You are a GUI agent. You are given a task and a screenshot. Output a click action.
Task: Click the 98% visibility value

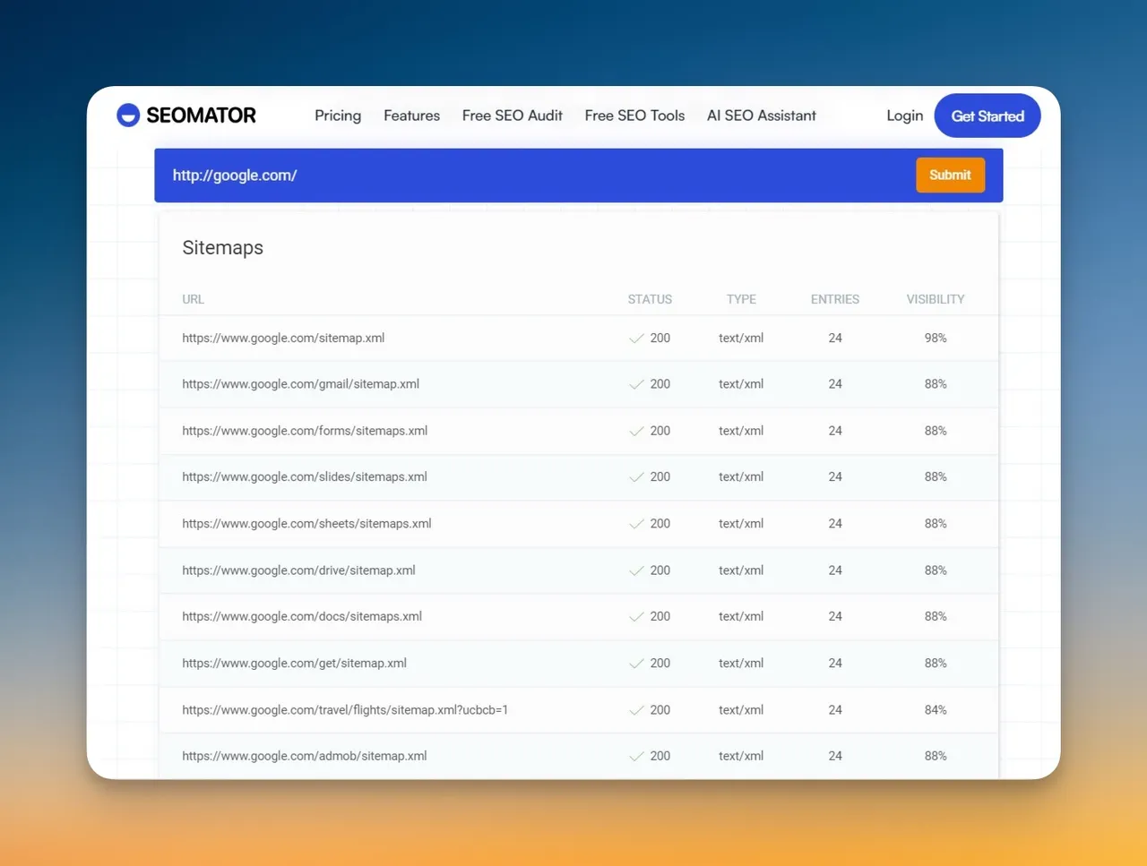(936, 338)
